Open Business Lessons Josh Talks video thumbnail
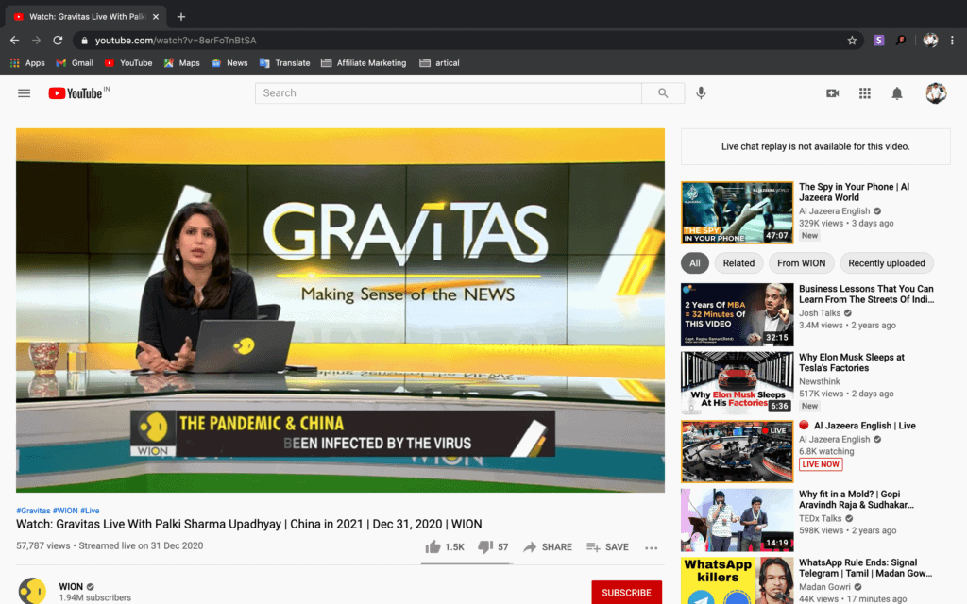Screen dimensions: 967x604 [x=737, y=314]
